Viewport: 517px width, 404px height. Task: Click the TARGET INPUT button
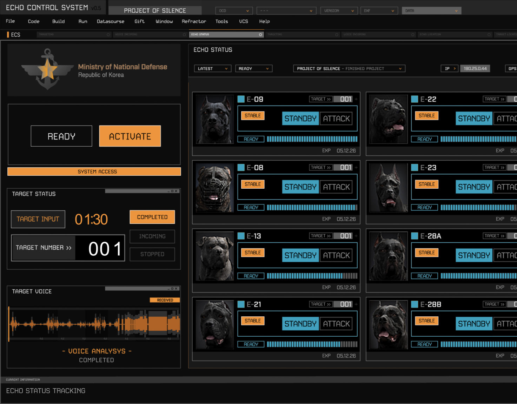(x=38, y=219)
